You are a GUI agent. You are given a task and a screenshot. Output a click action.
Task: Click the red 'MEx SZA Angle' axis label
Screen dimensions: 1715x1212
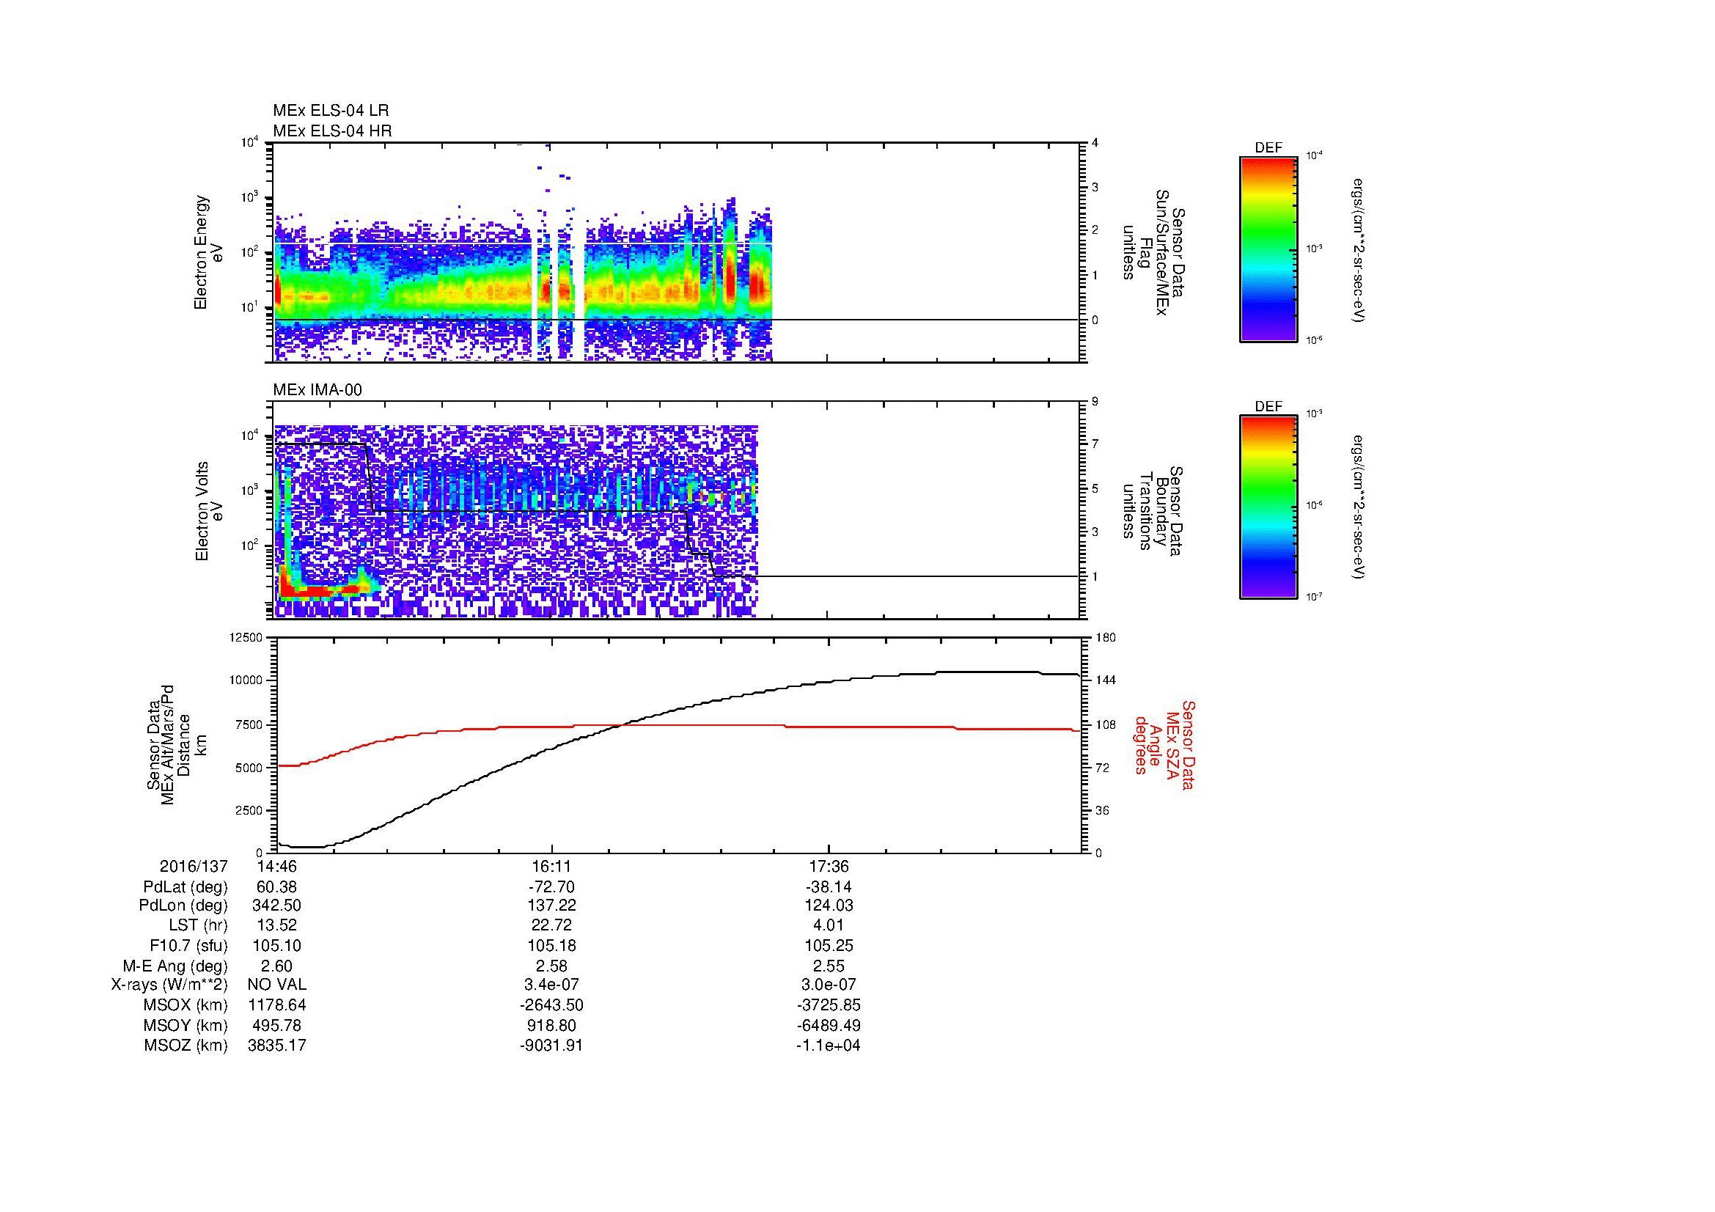pos(1164,744)
